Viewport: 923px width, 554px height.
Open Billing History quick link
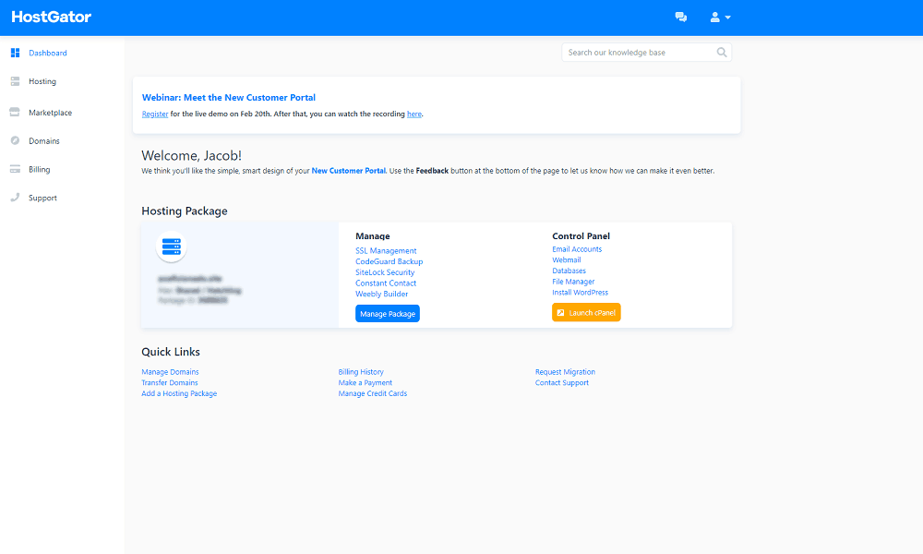(361, 372)
